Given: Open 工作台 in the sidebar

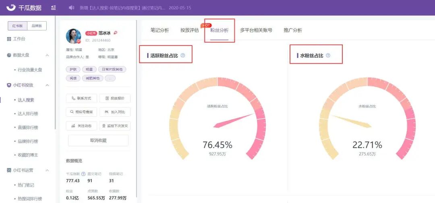Looking at the screenshot, I should pos(19,39).
